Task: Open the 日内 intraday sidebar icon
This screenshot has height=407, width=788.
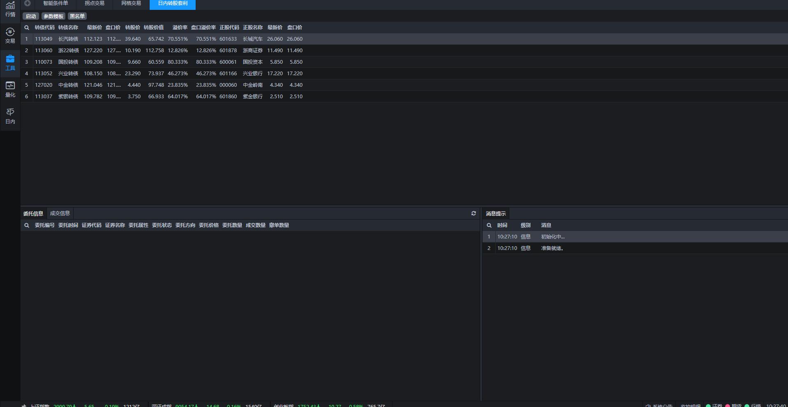Action: pyautogui.click(x=10, y=116)
